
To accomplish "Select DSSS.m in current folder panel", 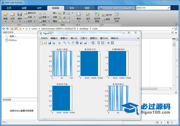I will tap(12, 40).
